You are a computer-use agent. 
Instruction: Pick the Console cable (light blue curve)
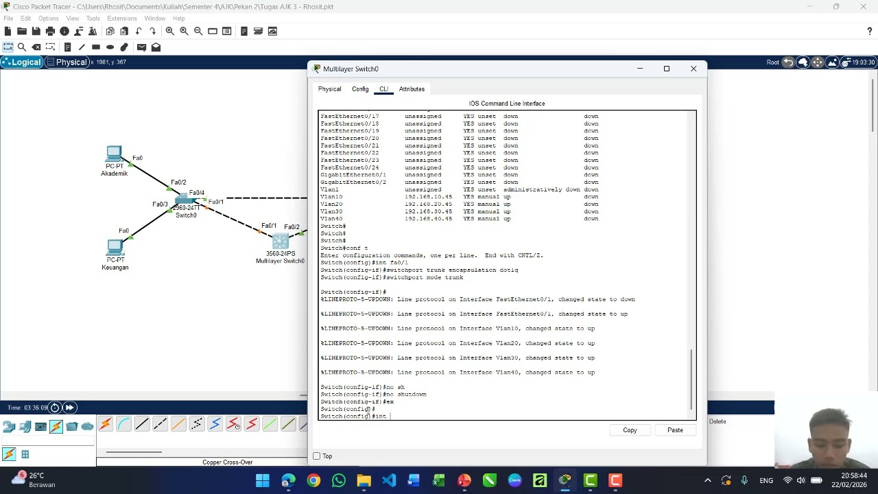tap(123, 425)
